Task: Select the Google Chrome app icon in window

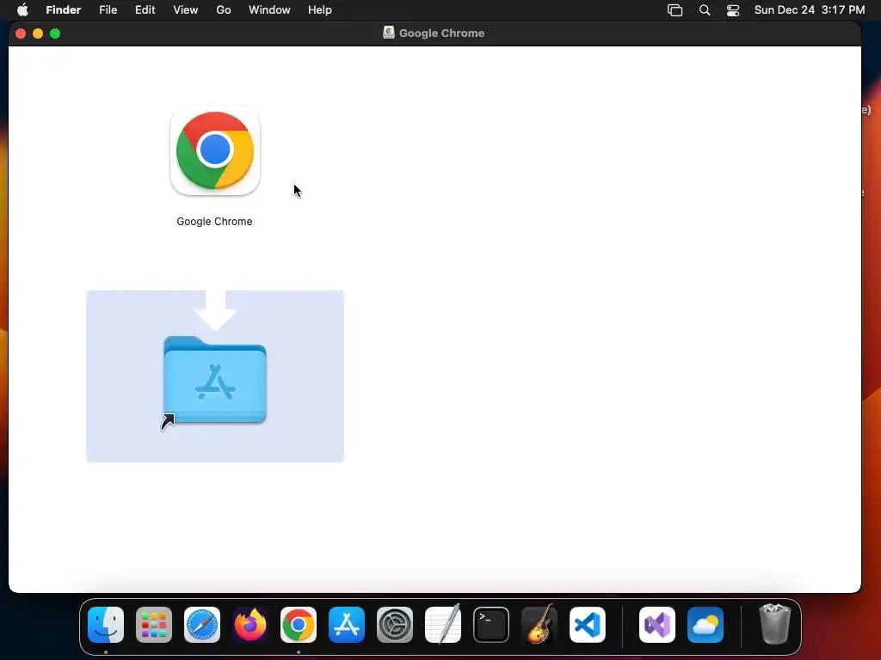Action: coord(214,150)
